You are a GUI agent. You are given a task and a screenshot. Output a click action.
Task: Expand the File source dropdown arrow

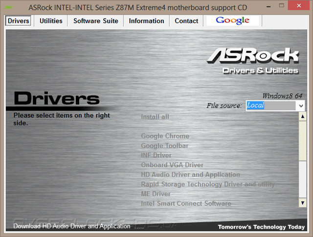click(x=301, y=106)
